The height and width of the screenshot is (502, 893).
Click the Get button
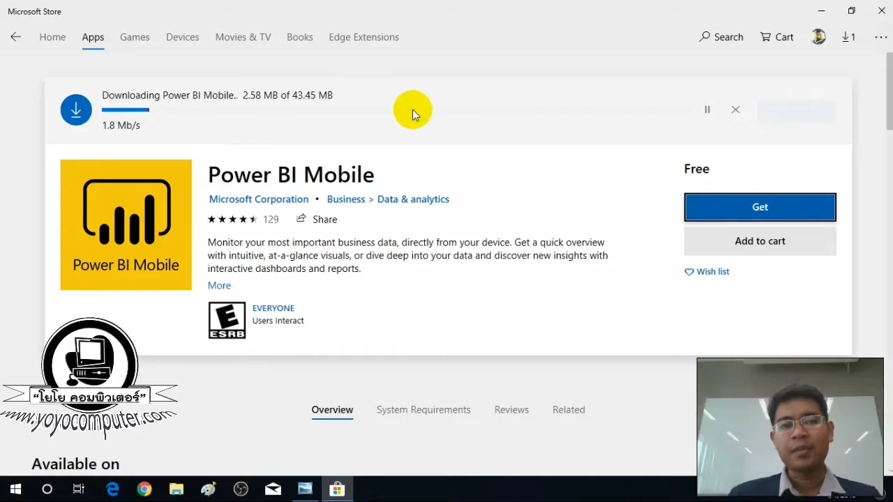[x=760, y=206]
